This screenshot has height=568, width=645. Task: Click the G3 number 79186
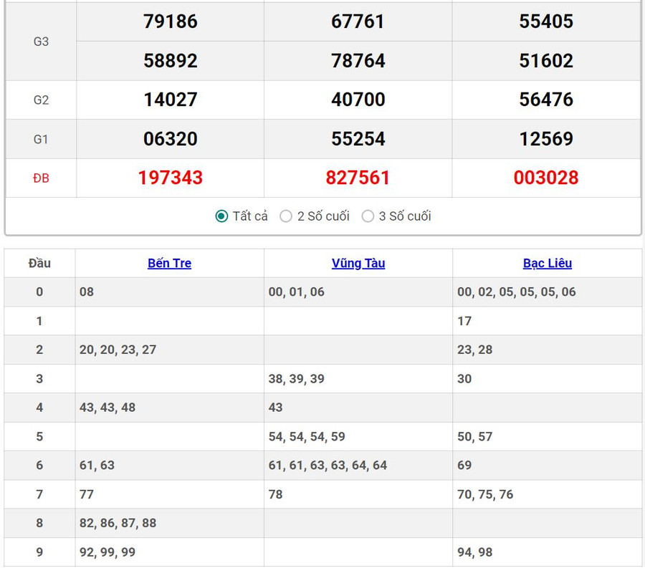(x=171, y=21)
